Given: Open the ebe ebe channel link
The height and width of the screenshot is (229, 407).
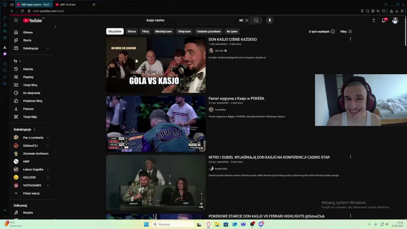Looking at the screenshot, I should 219,51.
